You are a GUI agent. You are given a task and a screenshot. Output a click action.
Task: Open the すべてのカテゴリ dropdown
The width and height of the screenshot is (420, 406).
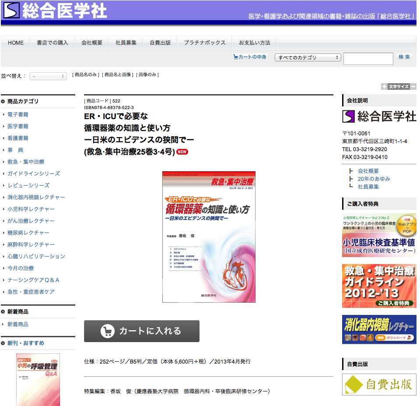pyautogui.click(x=308, y=57)
